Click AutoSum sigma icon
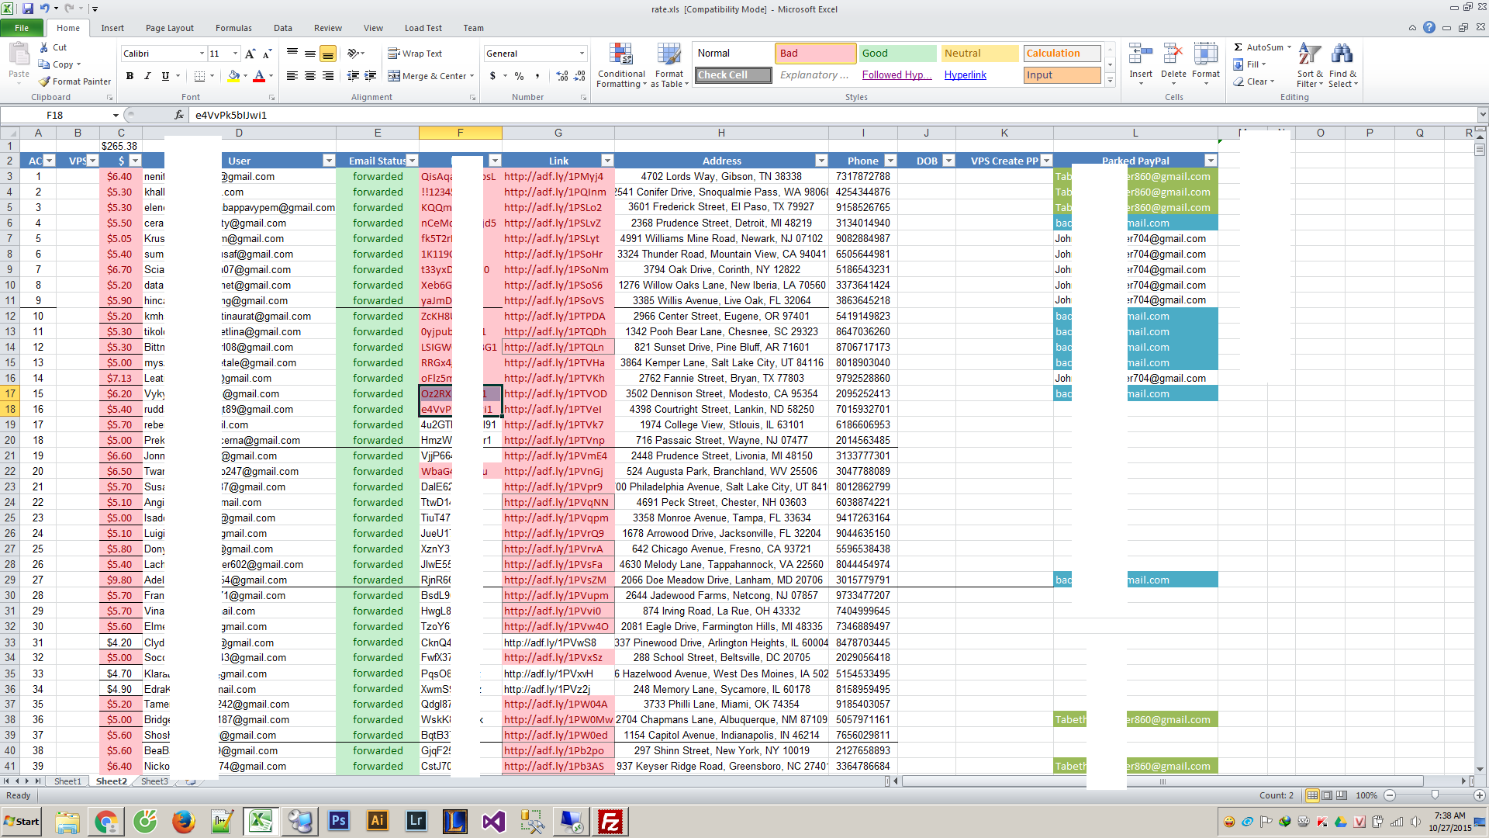 pyautogui.click(x=1239, y=47)
